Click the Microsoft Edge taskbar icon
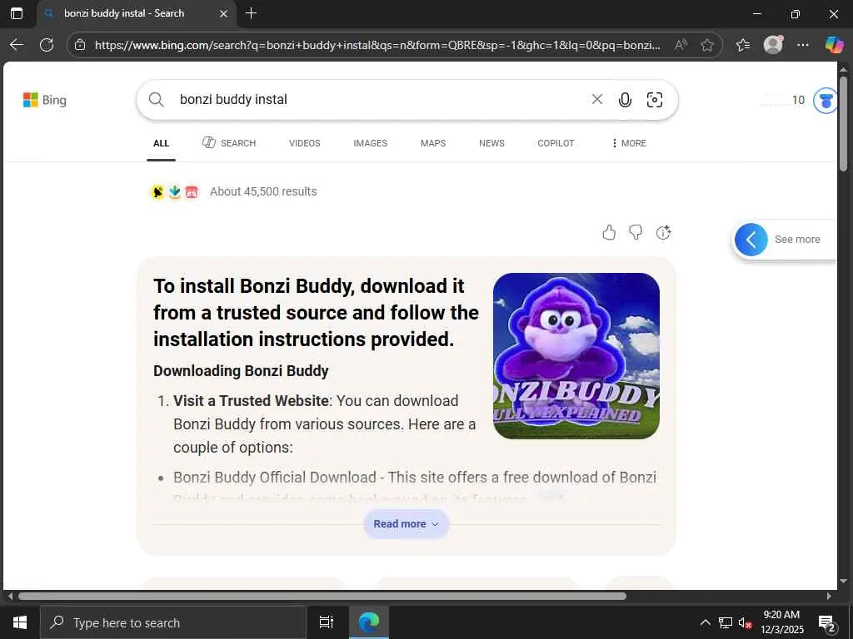This screenshot has width=853, height=639. coord(369,622)
